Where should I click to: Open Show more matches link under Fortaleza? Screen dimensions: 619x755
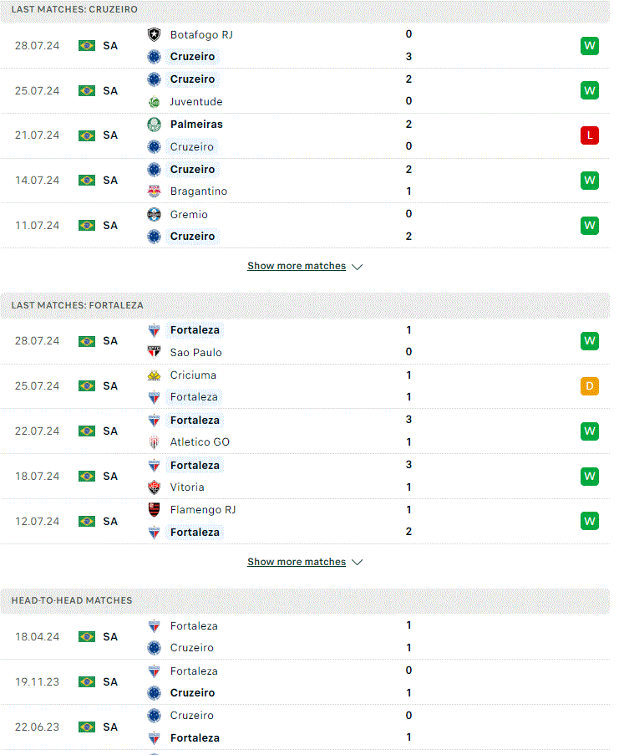[x=297, y=561]
